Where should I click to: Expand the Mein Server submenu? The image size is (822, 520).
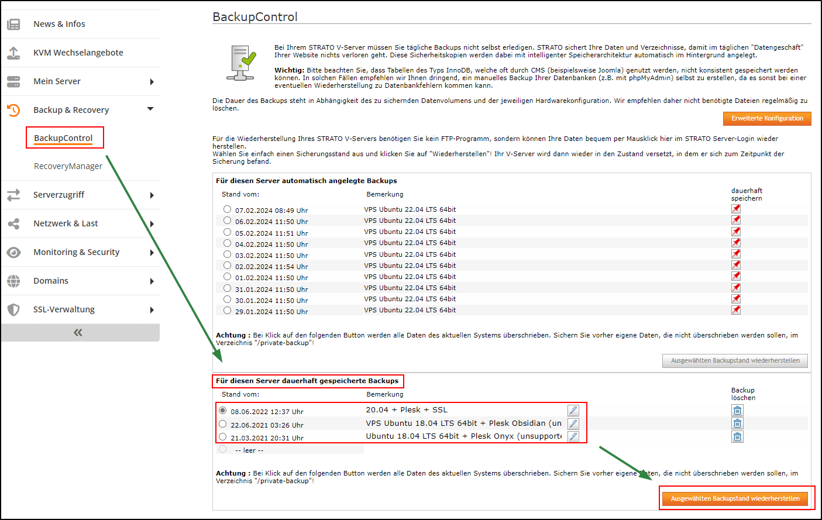[152, 82]
